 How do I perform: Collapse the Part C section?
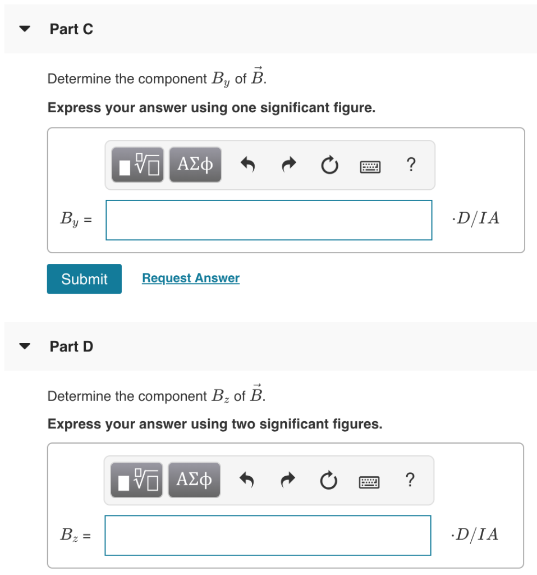coord(24,29)
